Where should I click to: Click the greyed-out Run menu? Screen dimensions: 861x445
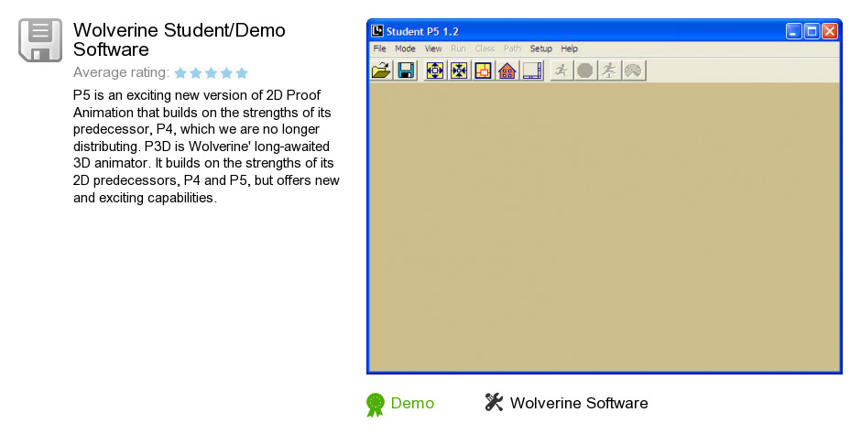coord(458,49)
